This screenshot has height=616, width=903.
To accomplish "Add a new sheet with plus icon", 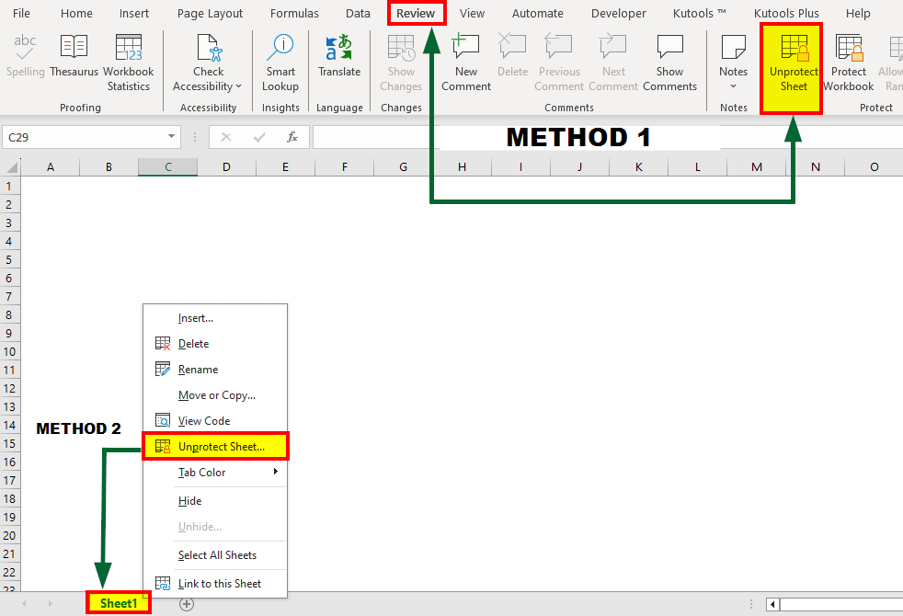I will click(x=187, y=604).
